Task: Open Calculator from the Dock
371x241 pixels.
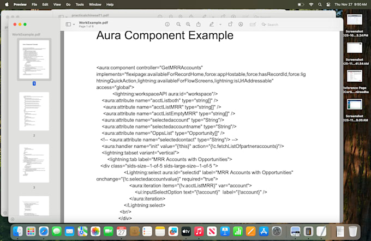Action: click(308, 231)
